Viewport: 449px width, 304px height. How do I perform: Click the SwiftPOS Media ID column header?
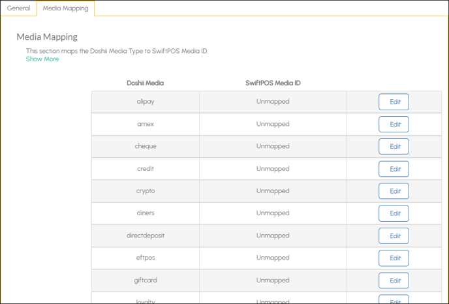coord(273,83)
